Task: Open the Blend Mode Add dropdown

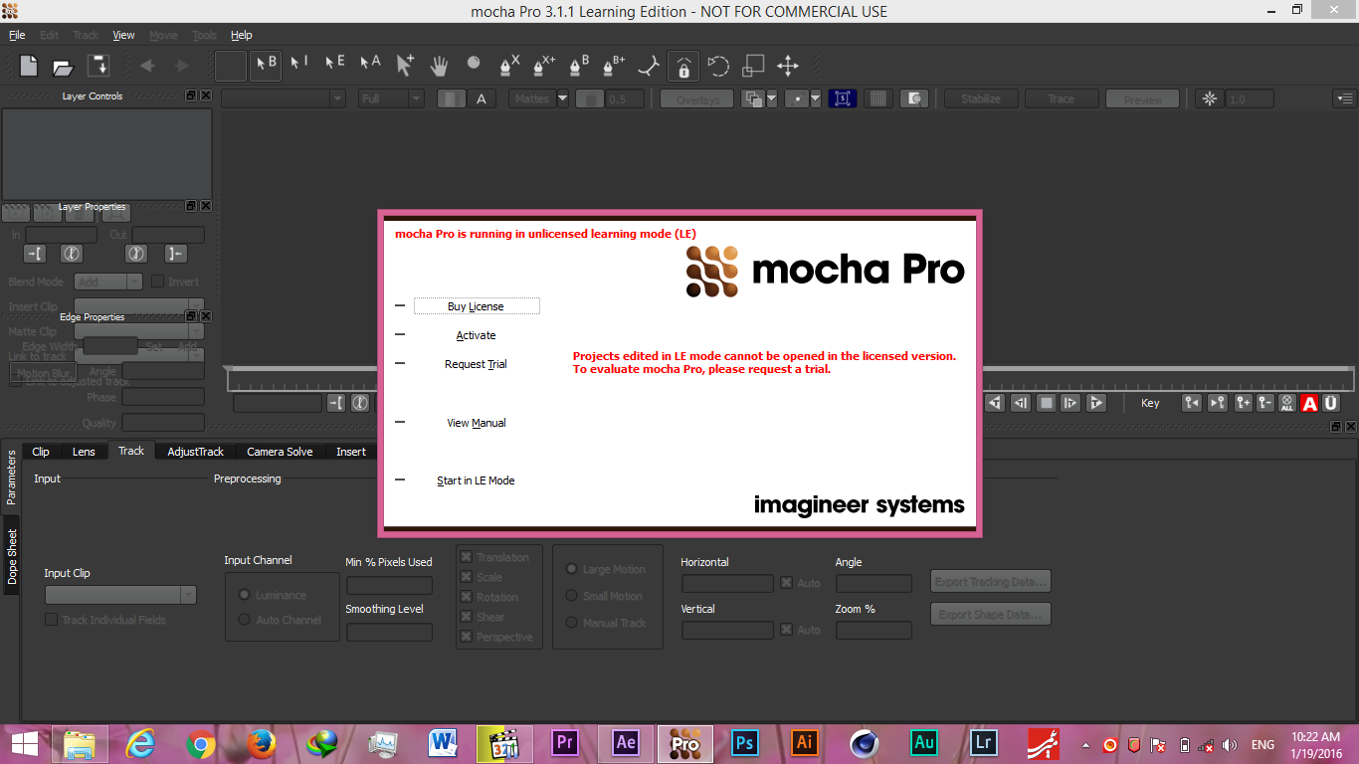Action: point(108,282)
